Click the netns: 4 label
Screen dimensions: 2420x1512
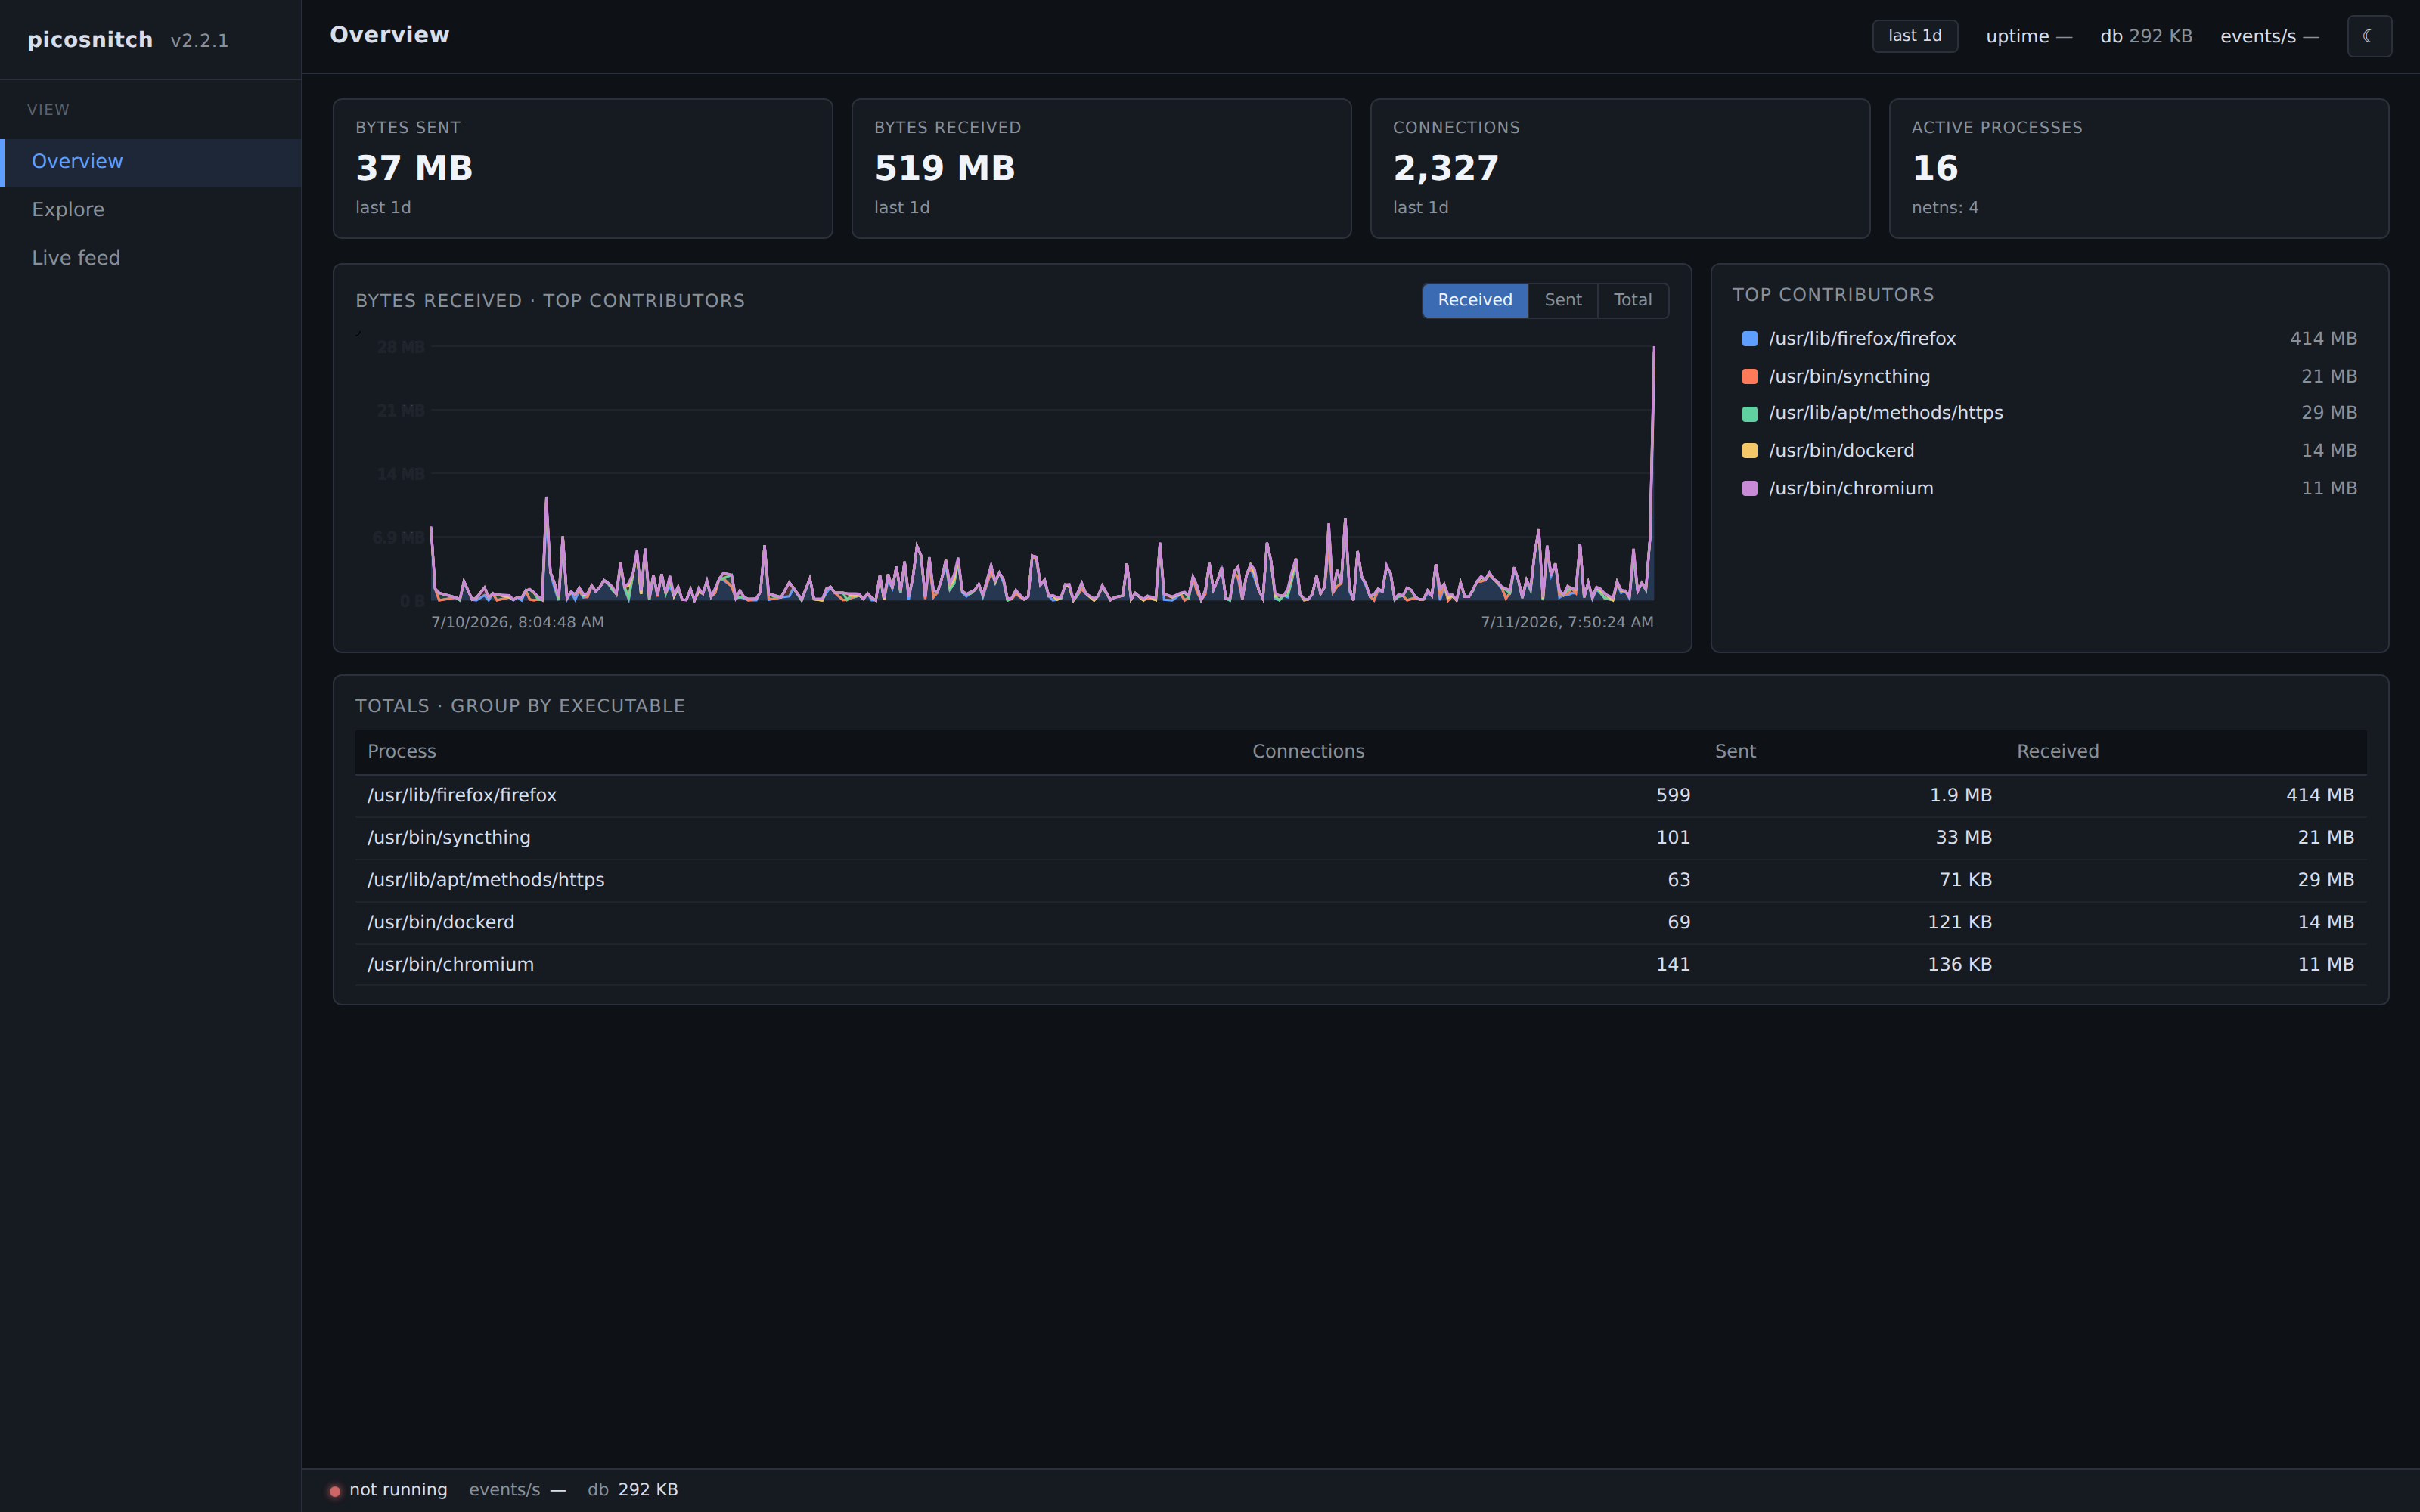pyautogui.click(x=1944, y=208)
